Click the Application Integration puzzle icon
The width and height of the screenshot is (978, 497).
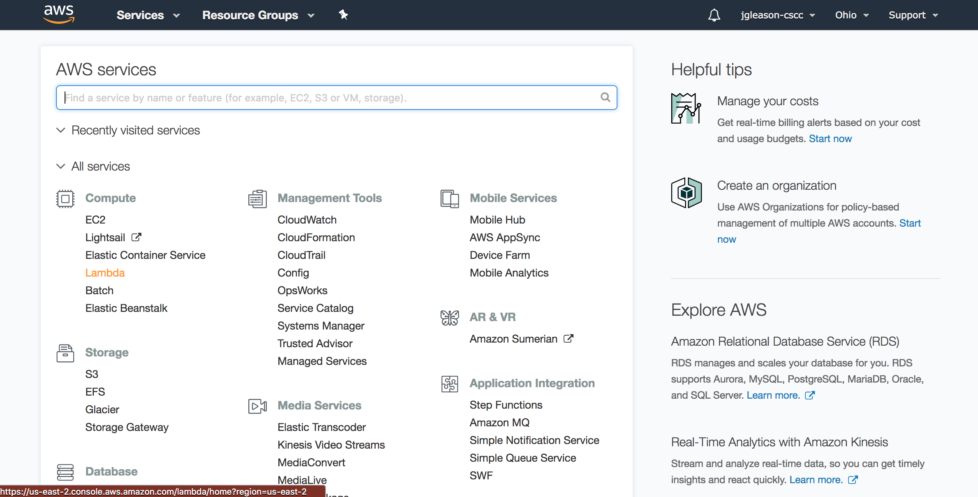[449, 384]
